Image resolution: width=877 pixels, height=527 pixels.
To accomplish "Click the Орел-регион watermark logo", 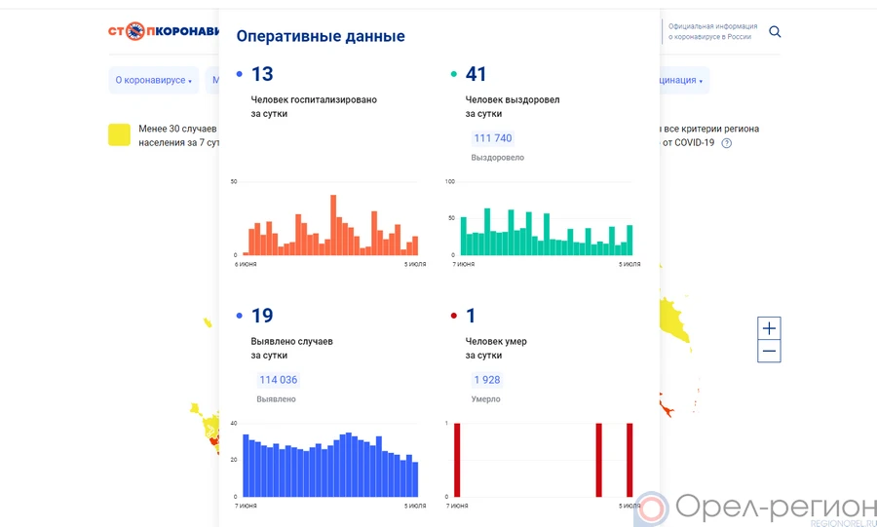I will pyautogui.click(x=756, y=508).
